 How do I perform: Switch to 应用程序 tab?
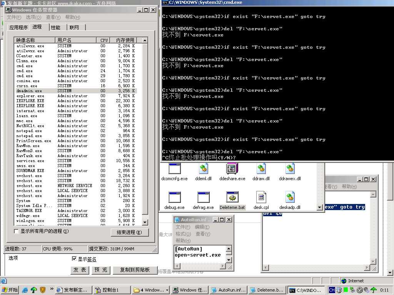tap(18, 27)
